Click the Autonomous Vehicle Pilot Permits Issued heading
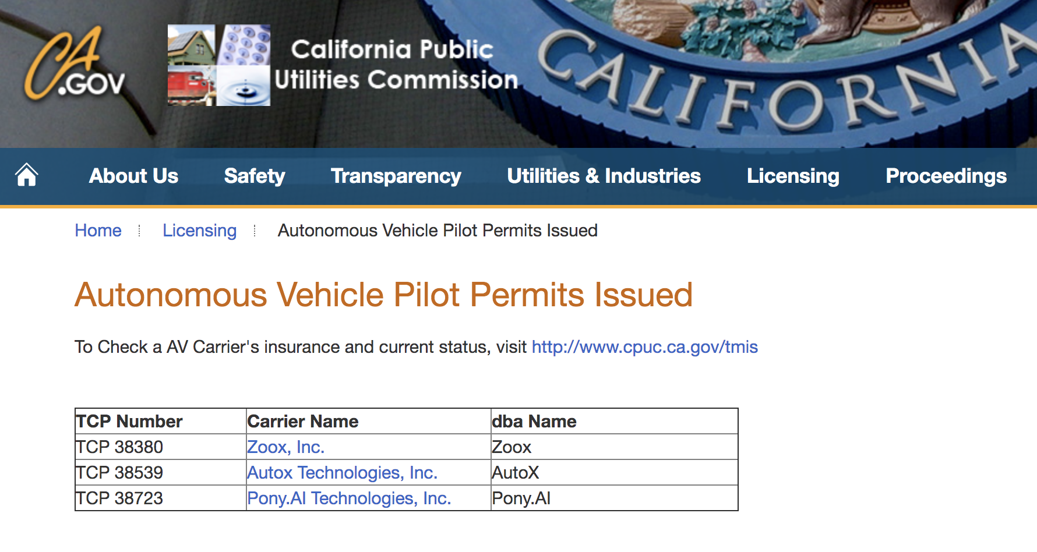Viewport: 1037px width, 552px height. pos(383,295)
